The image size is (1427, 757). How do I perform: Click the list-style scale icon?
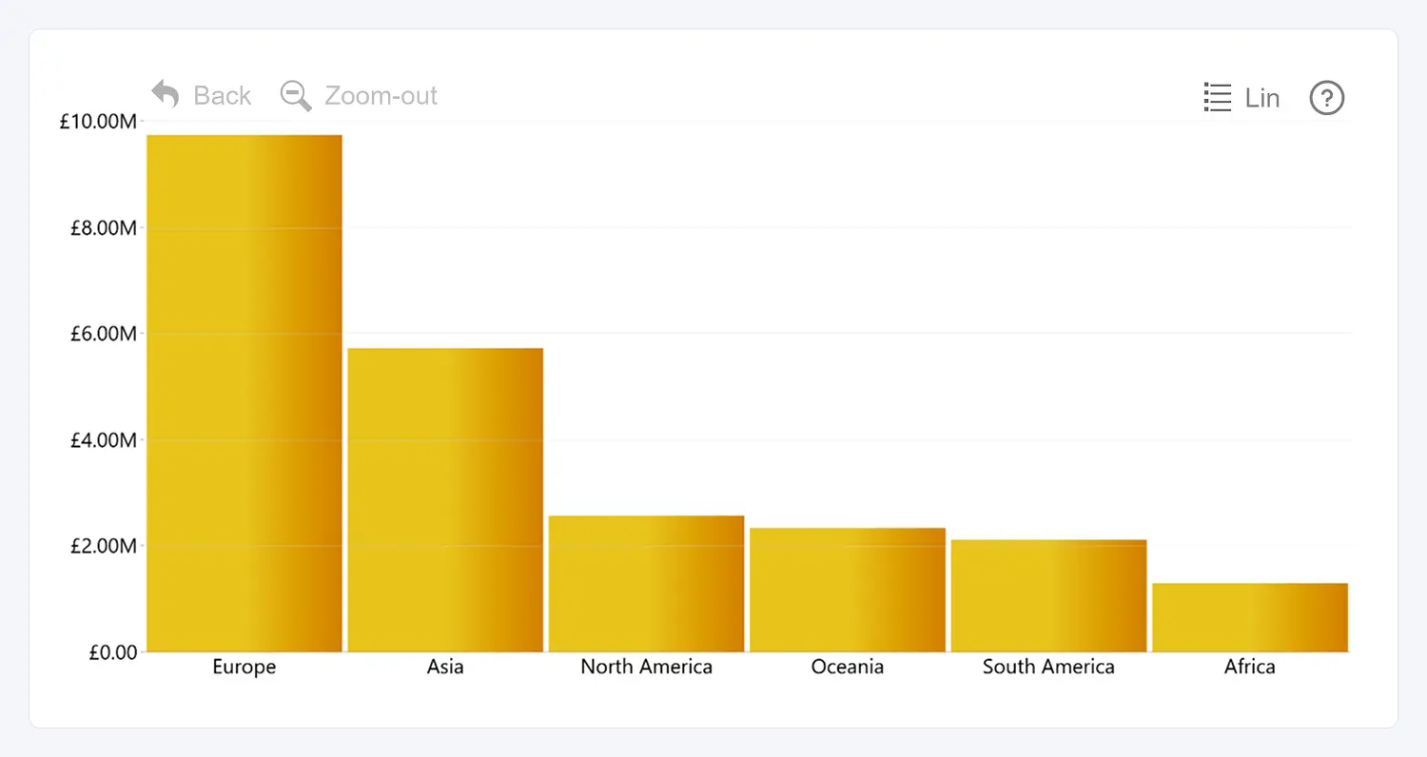click(x=1218, y=97)
